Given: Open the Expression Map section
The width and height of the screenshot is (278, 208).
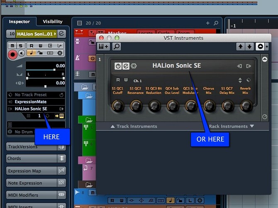Looking at the screenshot, I should click(32, 171).
